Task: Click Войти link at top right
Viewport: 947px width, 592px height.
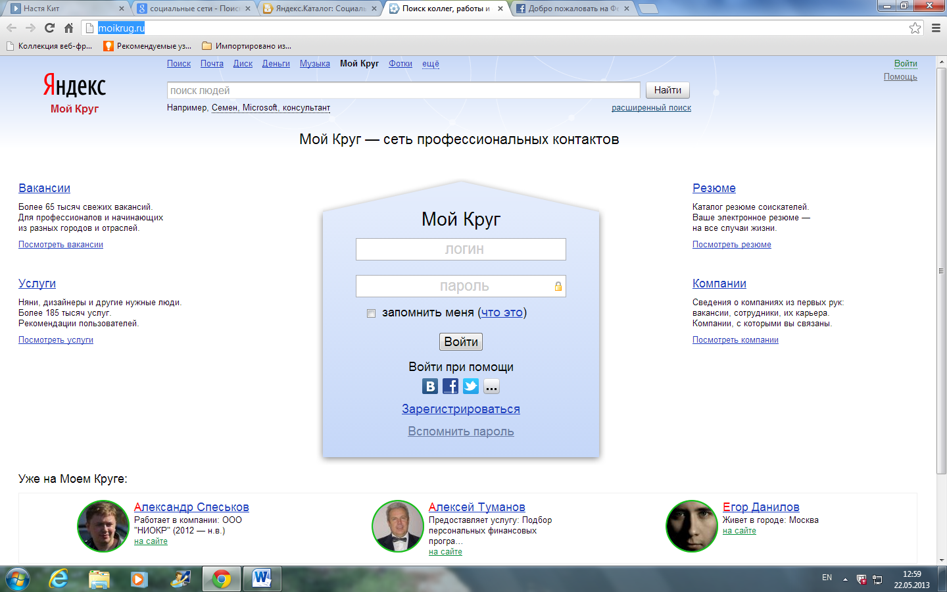Action: pos(906,64)
